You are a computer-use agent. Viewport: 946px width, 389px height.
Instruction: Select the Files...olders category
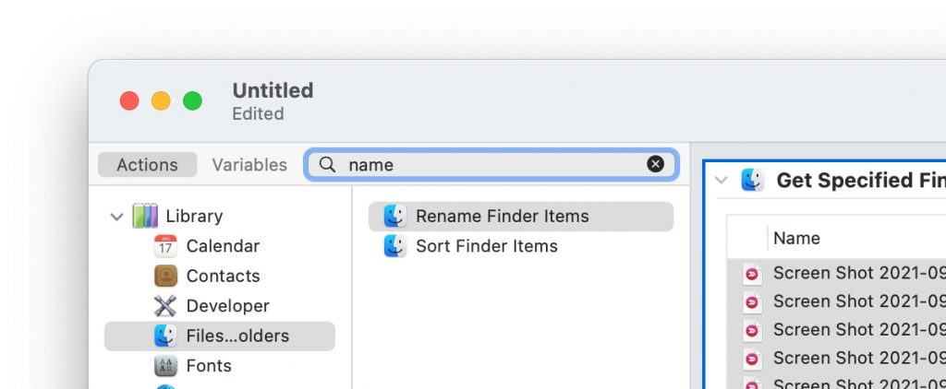[x=220, y=336]
